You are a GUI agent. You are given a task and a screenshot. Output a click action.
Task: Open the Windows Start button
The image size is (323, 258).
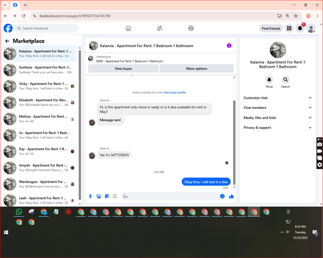pos(6,232)
